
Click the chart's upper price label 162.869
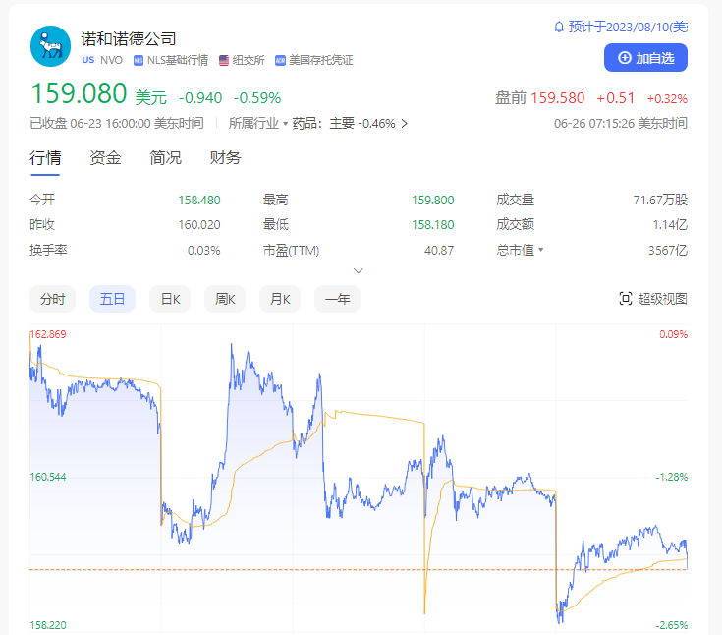pos(48,334)
